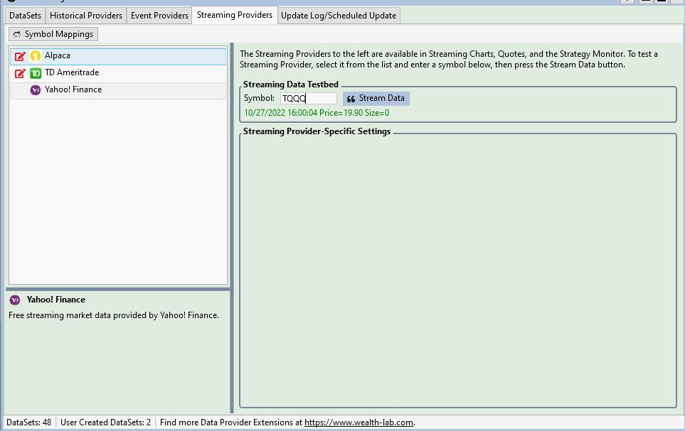Click the quote-mark icon on Stream Data
This screenshot has width=685, height=431.
point(351,99)
